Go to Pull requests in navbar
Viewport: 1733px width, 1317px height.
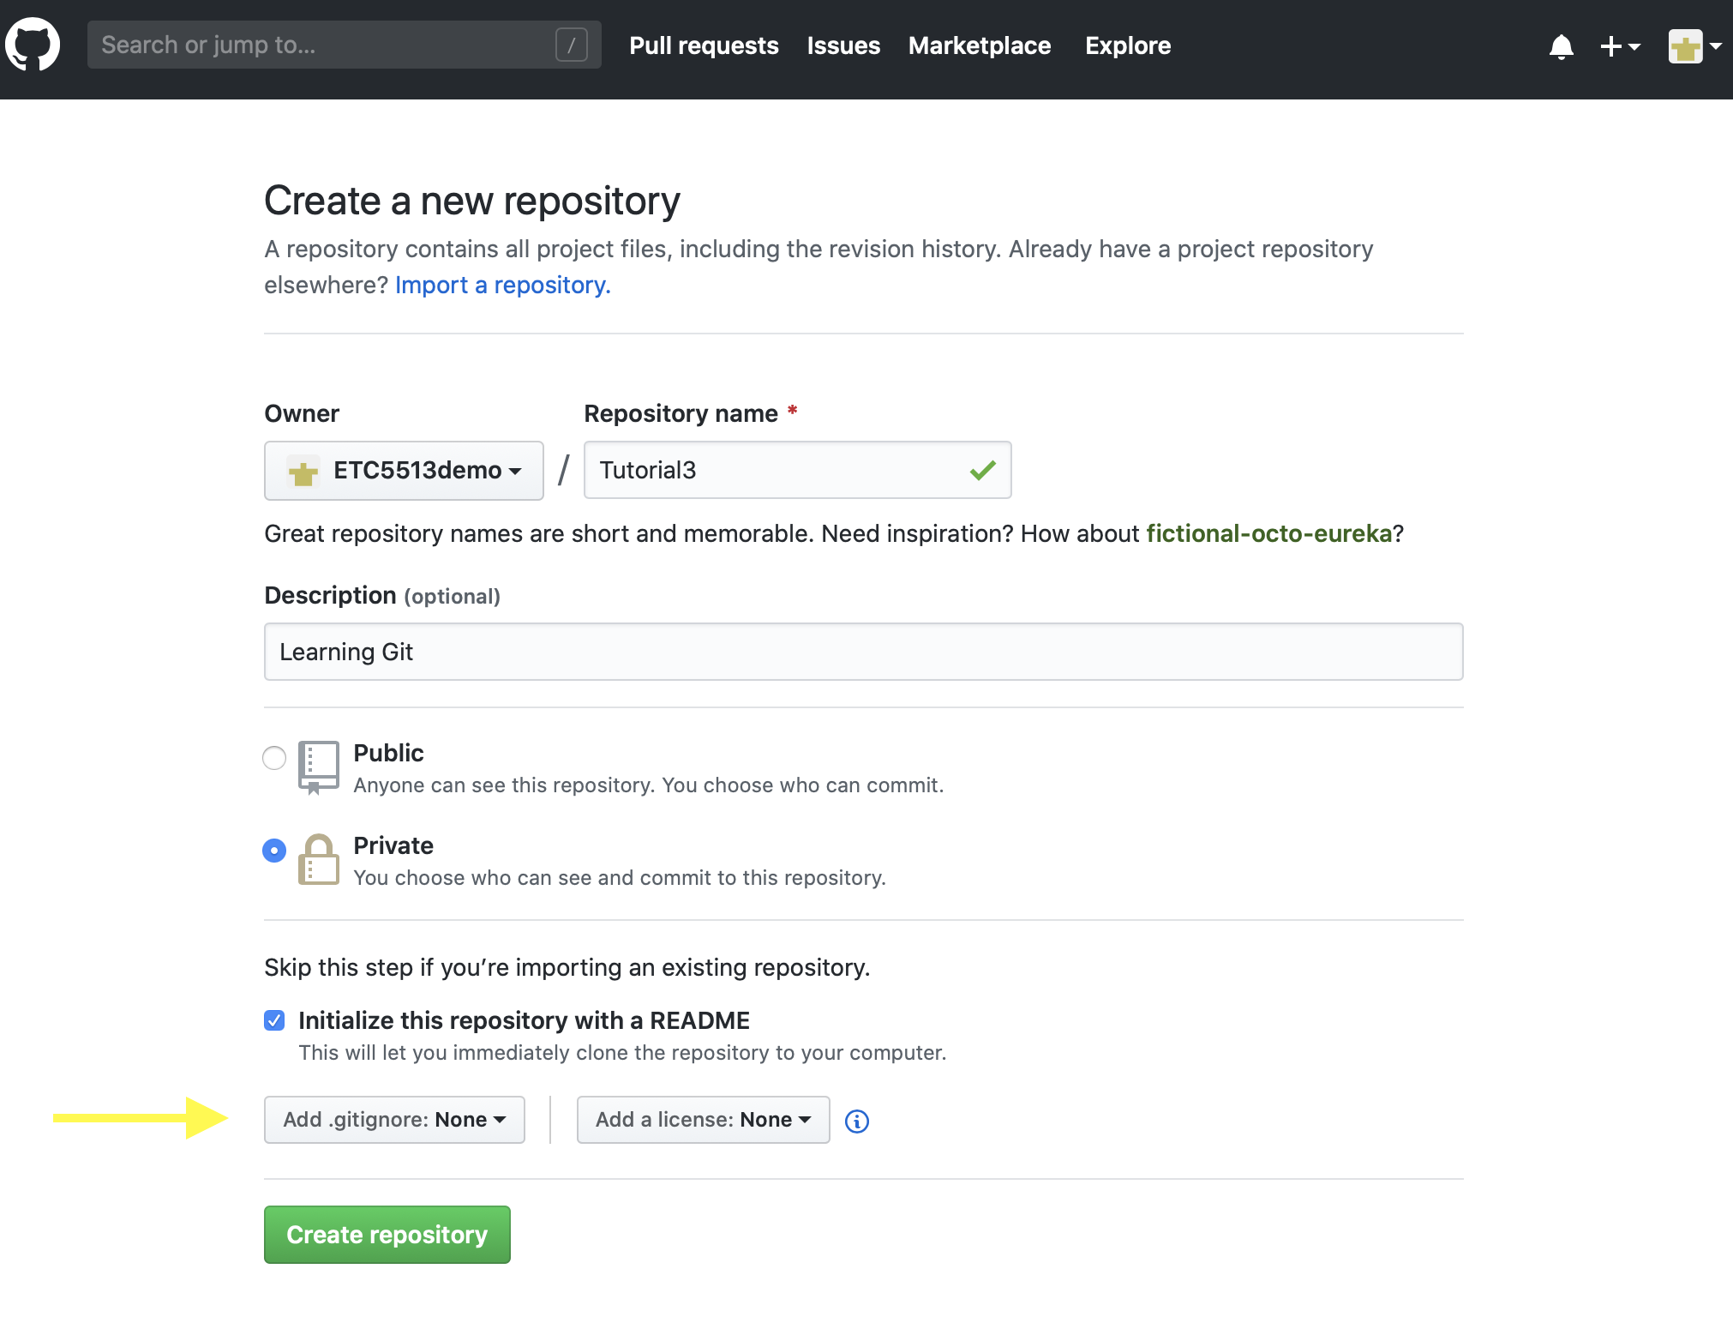coord(704,45)
